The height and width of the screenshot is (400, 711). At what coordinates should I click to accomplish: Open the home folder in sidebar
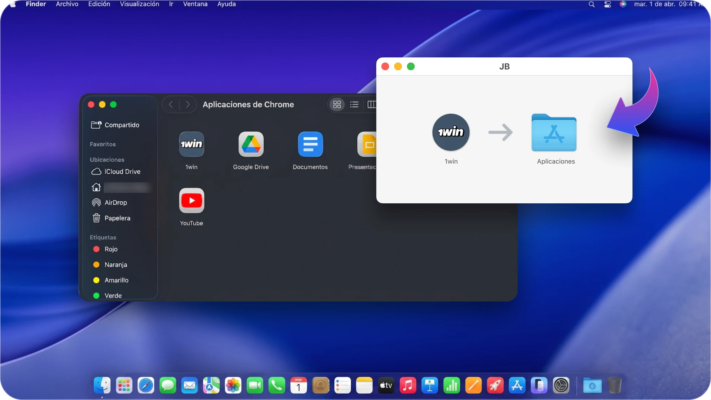[x=121, y=187]
